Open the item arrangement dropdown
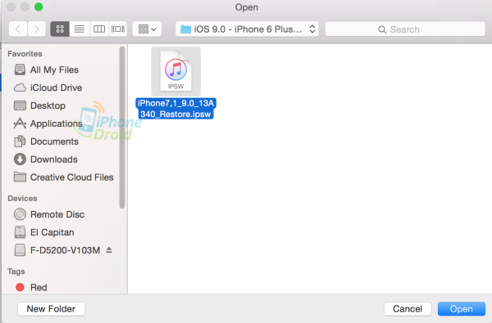This screenshot has height=323, width=492. point(147,29)
